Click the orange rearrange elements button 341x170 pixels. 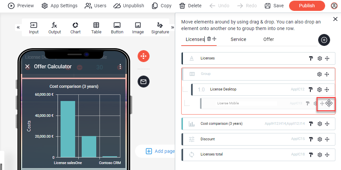click(x=144, y=56)
